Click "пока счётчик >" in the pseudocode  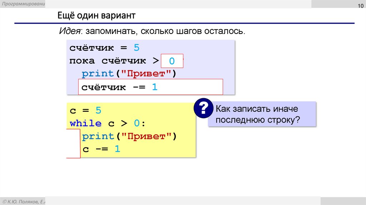tap(114, 61)
